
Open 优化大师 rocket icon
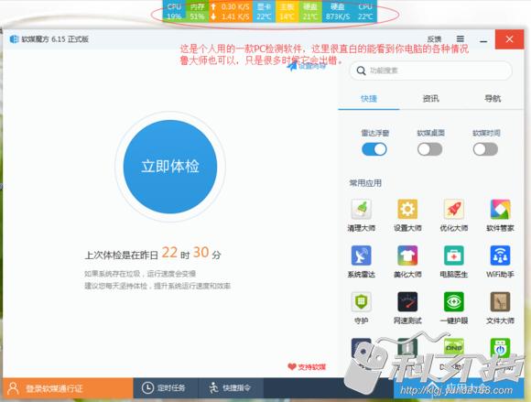coord(454,209)
